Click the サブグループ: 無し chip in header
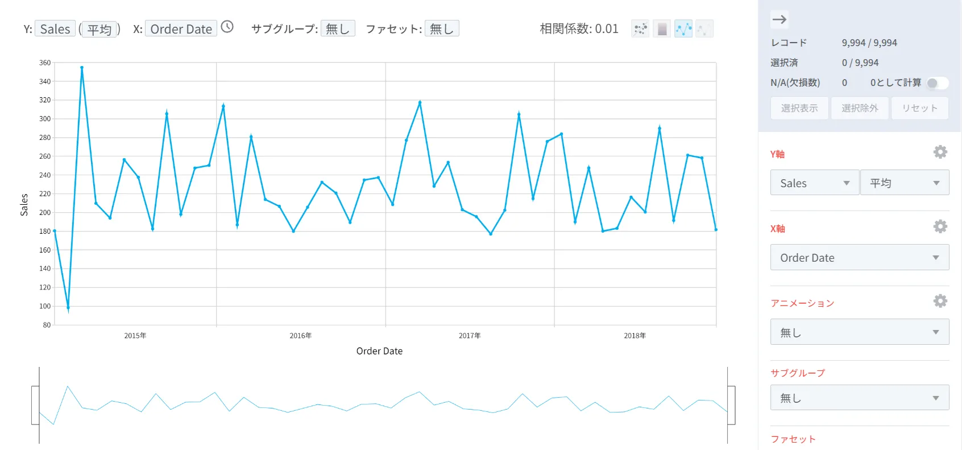Image resolution: width=962 pixels, height=450 pixels. tap(338, 28)
